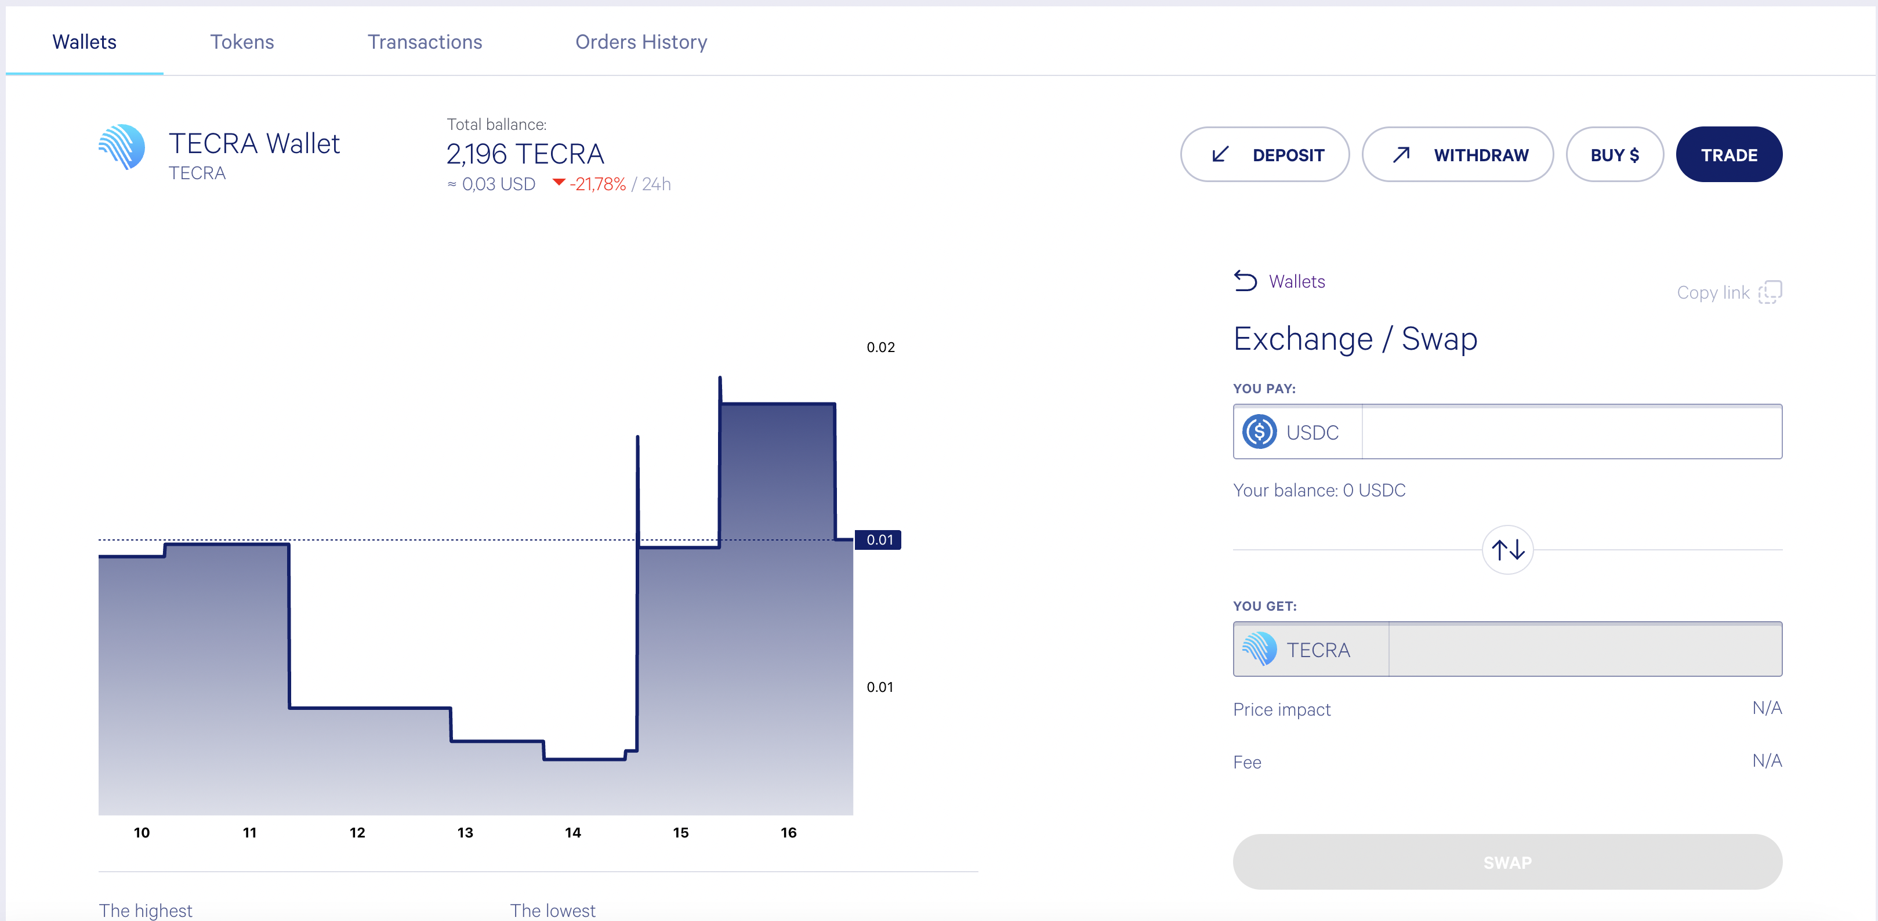This screenshot has width=1878, height=921.
Task: Click the deposit arrow icon
Action: coord(1220,155)
